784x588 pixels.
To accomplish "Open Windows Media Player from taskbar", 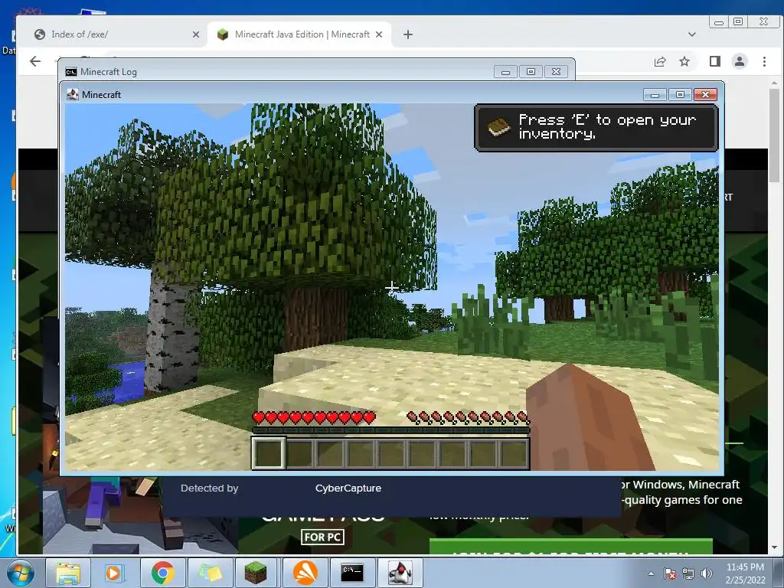I will click(x=115, y=573).
